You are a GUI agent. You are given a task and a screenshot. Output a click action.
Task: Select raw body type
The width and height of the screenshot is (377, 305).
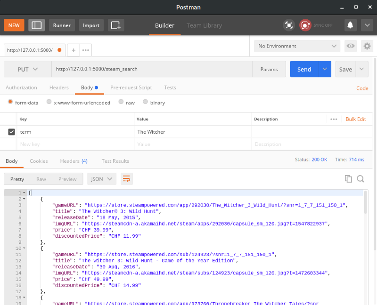coord(121,102)
